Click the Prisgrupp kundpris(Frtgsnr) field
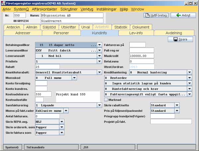Viewport: 199px width, 151px height. pos(163,116)
